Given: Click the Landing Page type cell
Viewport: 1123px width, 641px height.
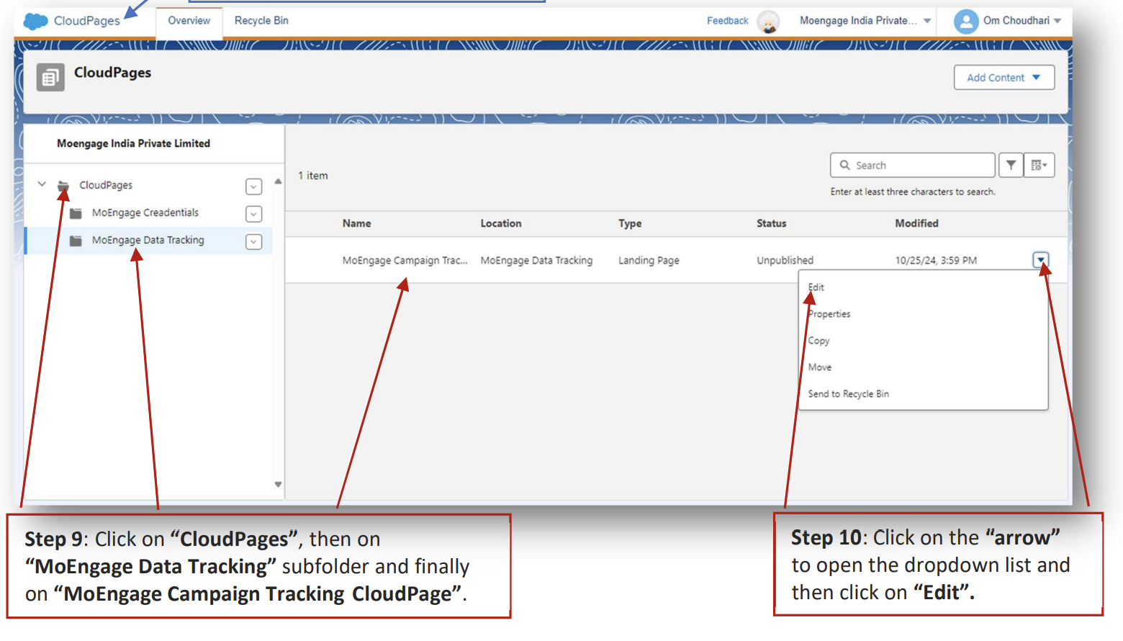Looking at the screenshot, I should coord(649,260).
